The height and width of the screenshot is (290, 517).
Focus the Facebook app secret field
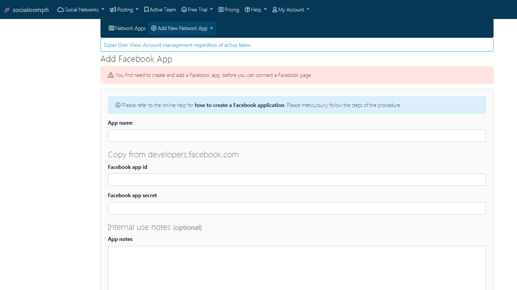(297, 208)
